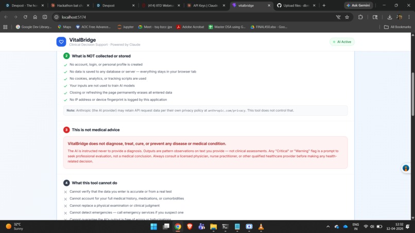Reload the localhost page
This screenshot has height=233, width=415.
[x=25, y=17]
